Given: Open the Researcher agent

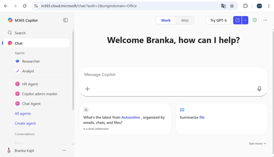Looking at the screenshot, I should point(31,61).
